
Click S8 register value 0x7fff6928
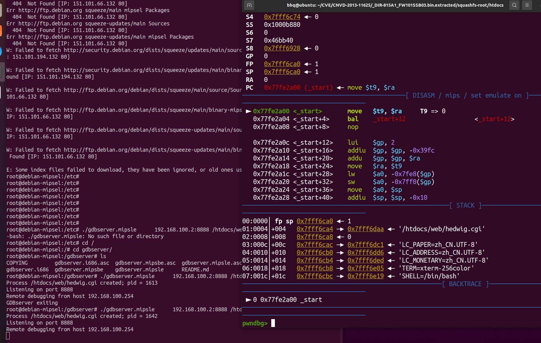[282, 48]
